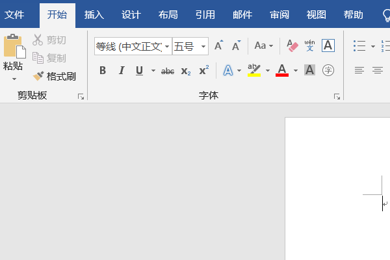Click the Numbering list icon
The image size is (390, 260).
click(x=385, y=46)
